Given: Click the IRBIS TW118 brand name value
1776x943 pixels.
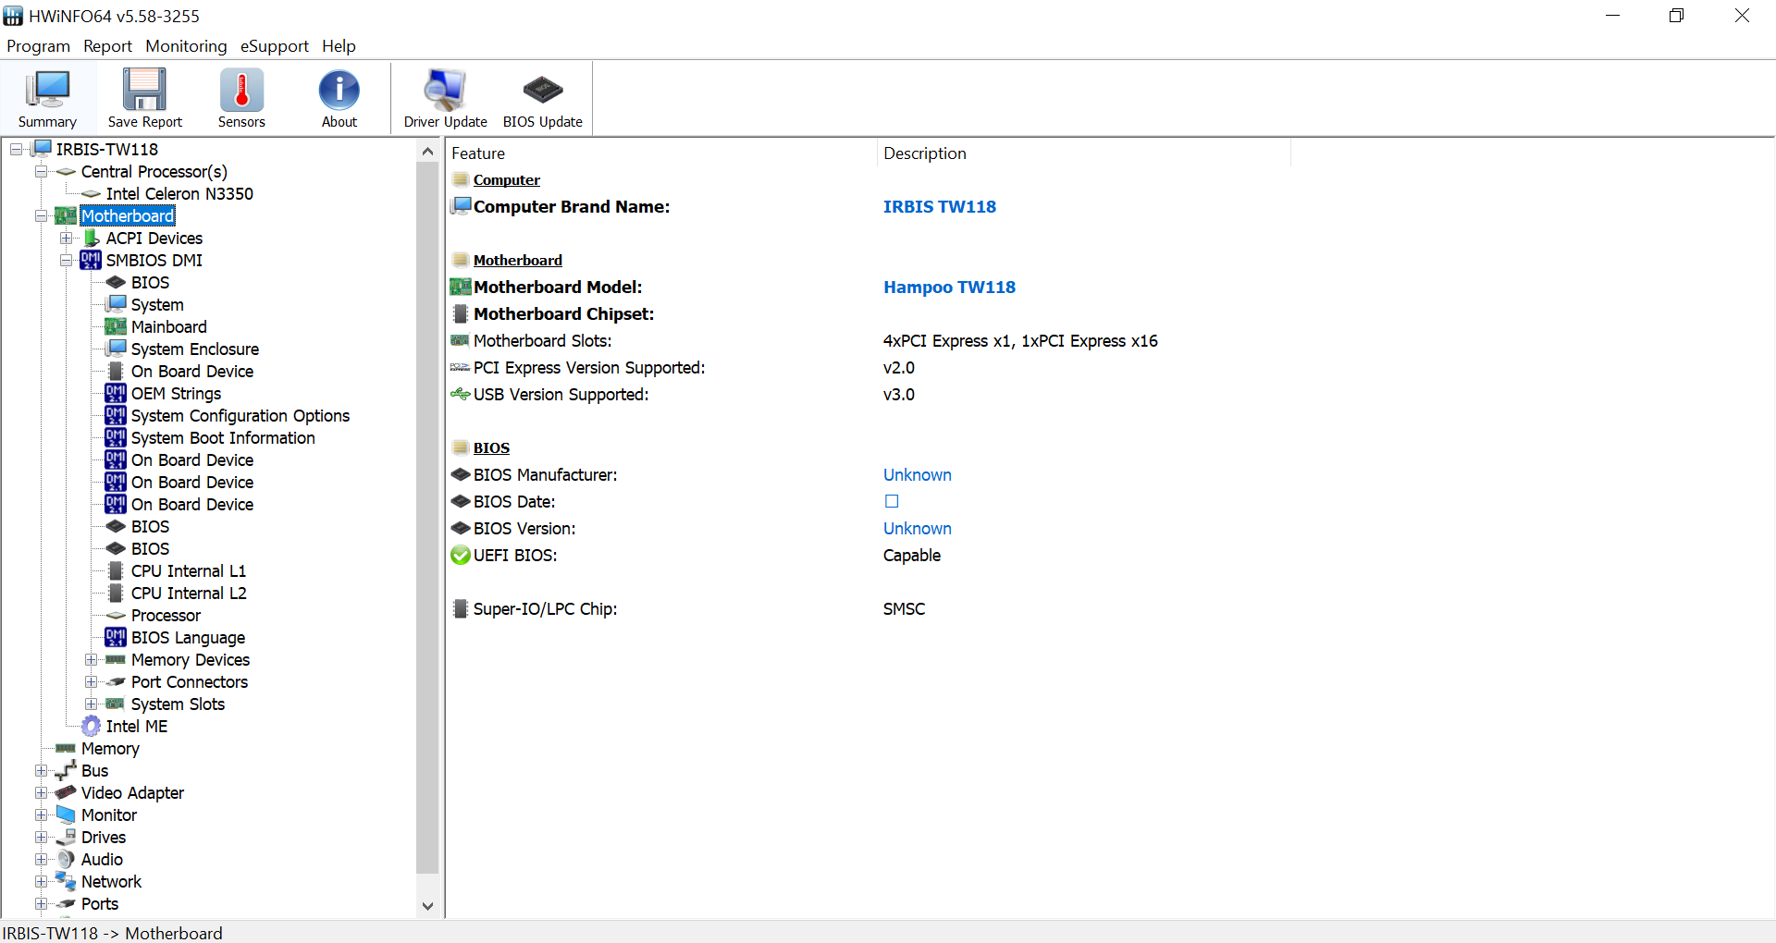Looking at the screenshot, I should [939, 207].
